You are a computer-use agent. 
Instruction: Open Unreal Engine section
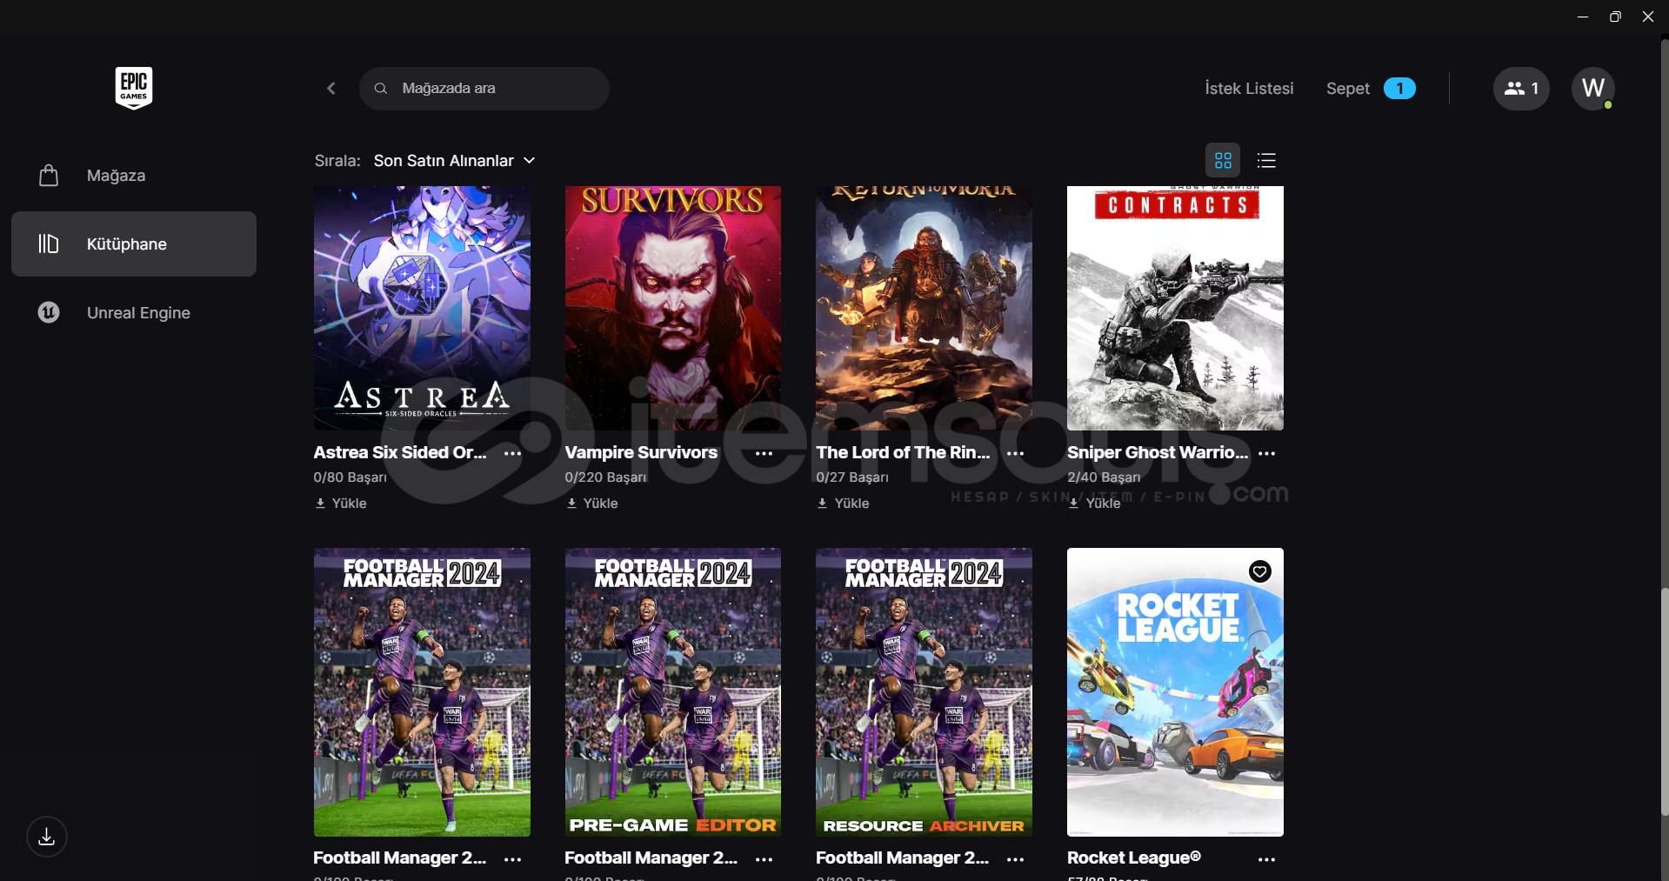134,312
